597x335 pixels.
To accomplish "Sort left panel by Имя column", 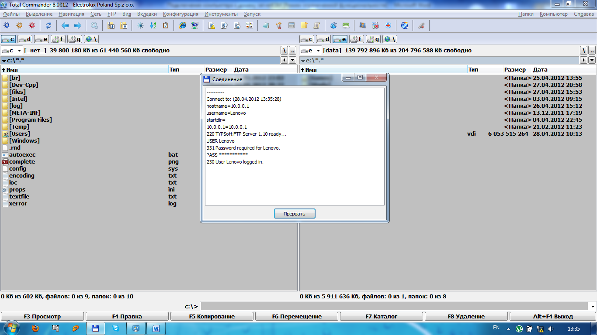I will point(84,69).
